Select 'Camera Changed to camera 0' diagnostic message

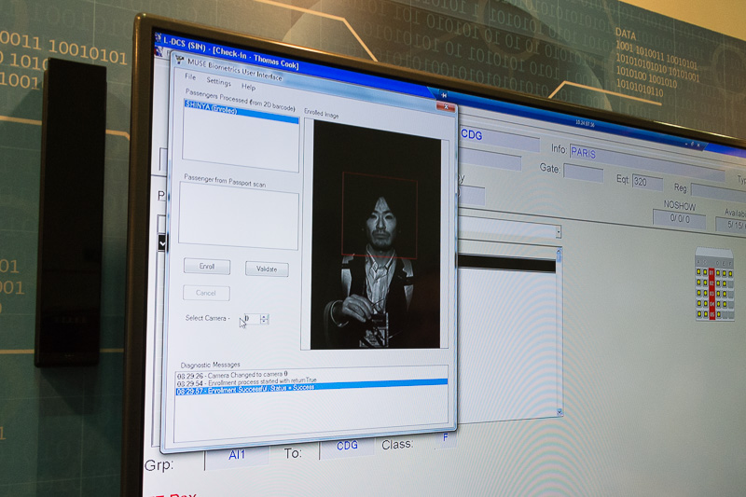coord(232,375)
